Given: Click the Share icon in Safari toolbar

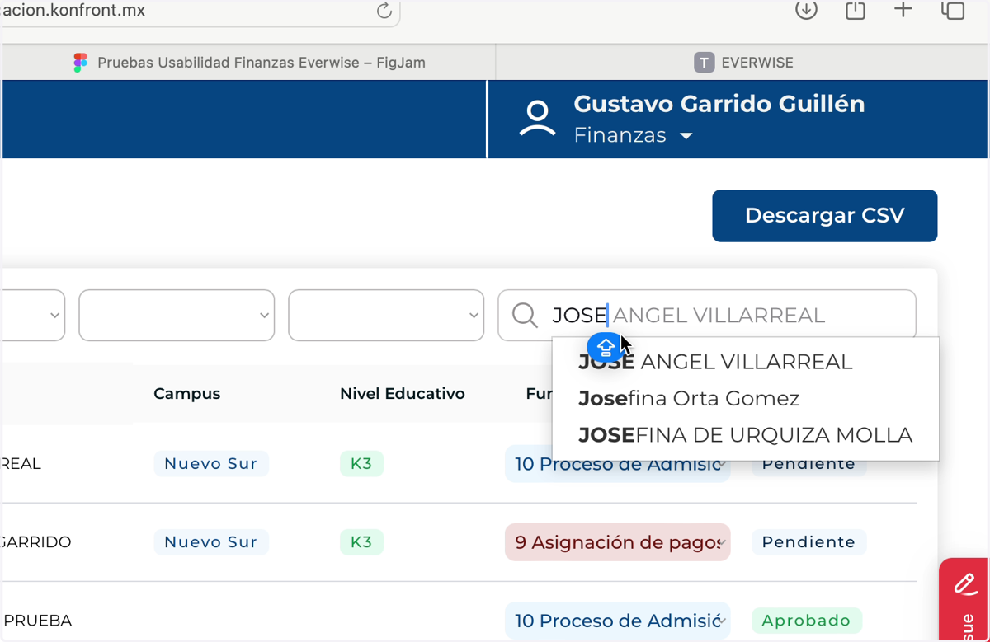Looking at the screenshot, I should (x=856, y=10).
